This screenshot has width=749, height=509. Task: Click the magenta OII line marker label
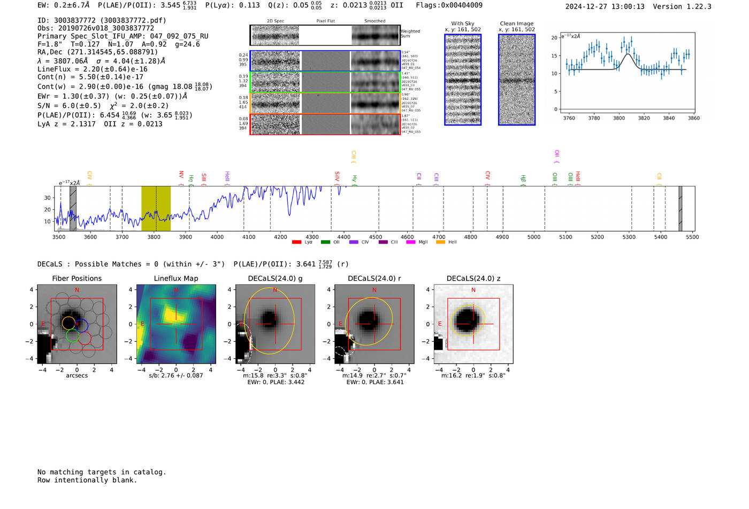pyautogui.click(x=557, y=156)
